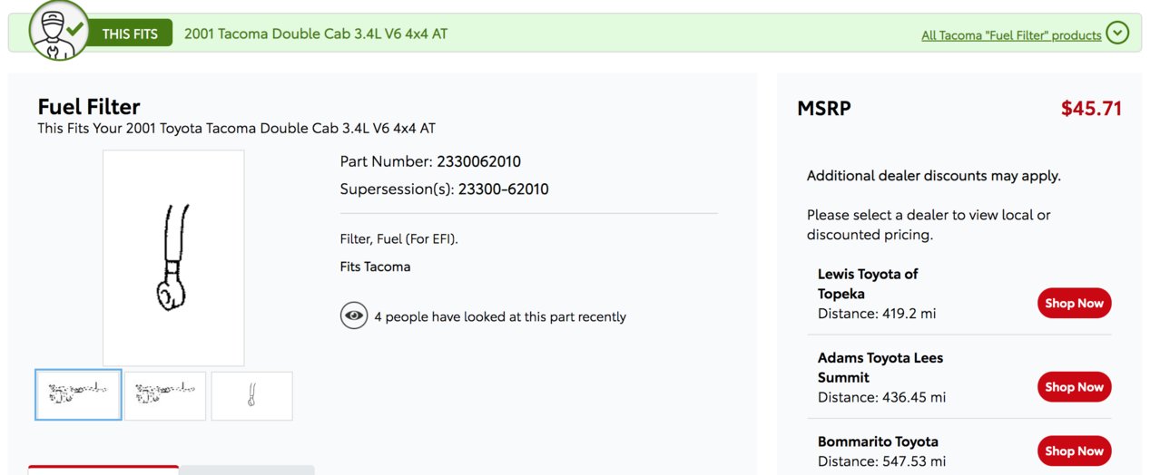This screenshot has height=475, width=1160.
Task: Click Fits Tacoma text
Action: click(x=375, y=267)
